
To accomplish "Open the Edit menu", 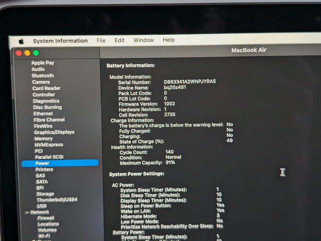I will pos(120,40).
